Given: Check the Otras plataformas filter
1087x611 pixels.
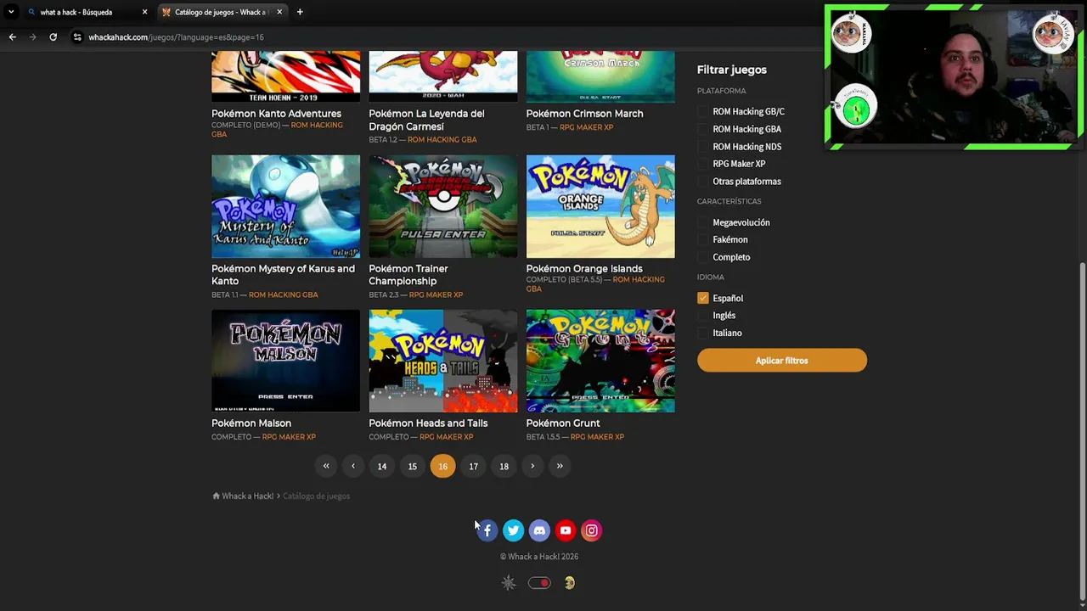Looking at the screenshot, I should click(703, 182).
